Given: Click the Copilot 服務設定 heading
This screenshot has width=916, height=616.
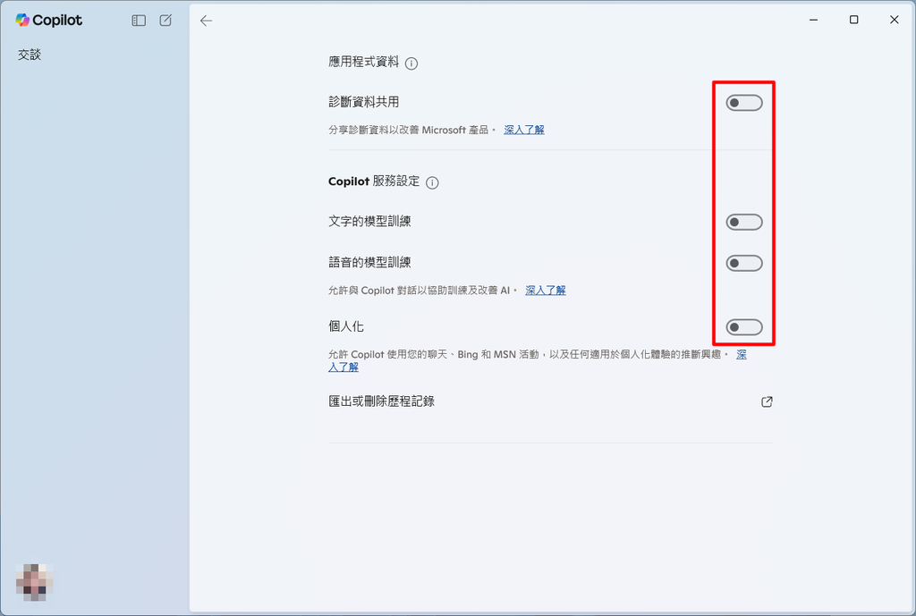Looking at the screenshot, I should (x=374, y=181).
